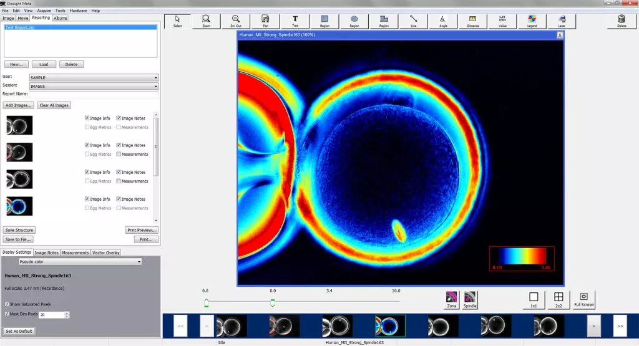Open the Spindle analysis tool

click(470, 300)
